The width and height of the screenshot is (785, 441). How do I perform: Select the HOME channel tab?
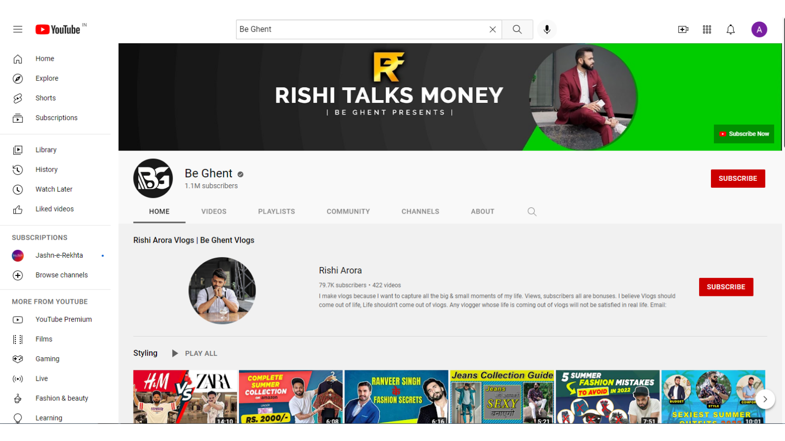click(159, 212)
